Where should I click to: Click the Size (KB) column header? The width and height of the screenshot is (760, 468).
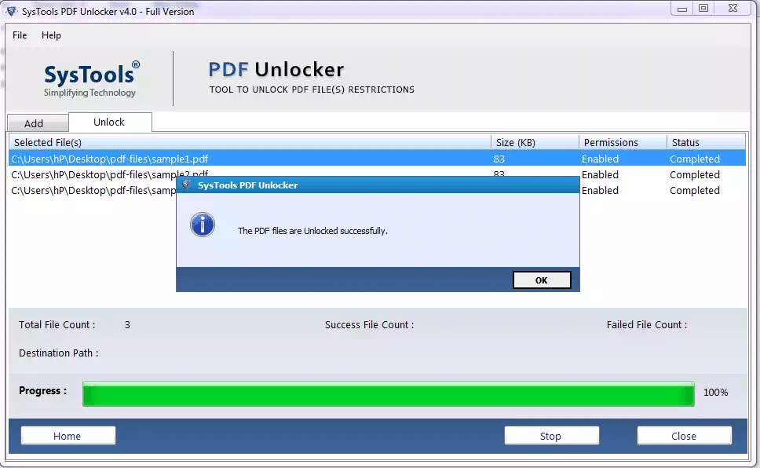(x=535, y=142)
